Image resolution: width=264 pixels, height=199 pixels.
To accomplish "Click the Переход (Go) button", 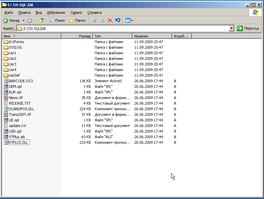I will pyautogui.click(x=248, y=28).
